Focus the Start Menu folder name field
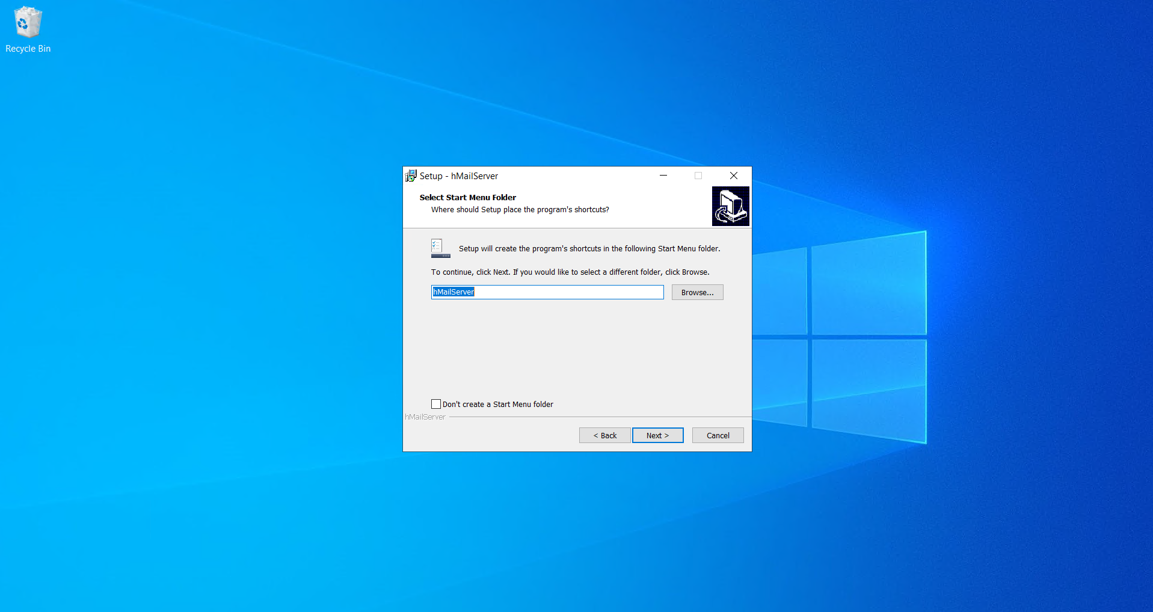The image size is (1153, 612). tap(547, 292)
